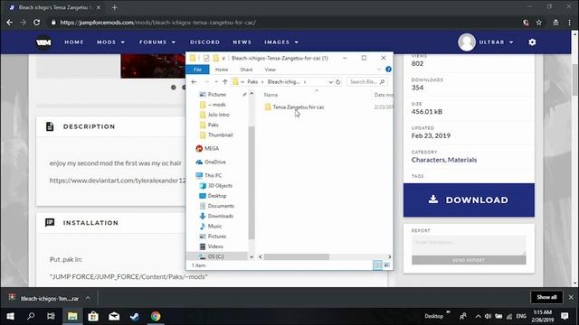579x325 pixels.
Task: Open the DISCORD nav link
Action: (x=205, y=42)
